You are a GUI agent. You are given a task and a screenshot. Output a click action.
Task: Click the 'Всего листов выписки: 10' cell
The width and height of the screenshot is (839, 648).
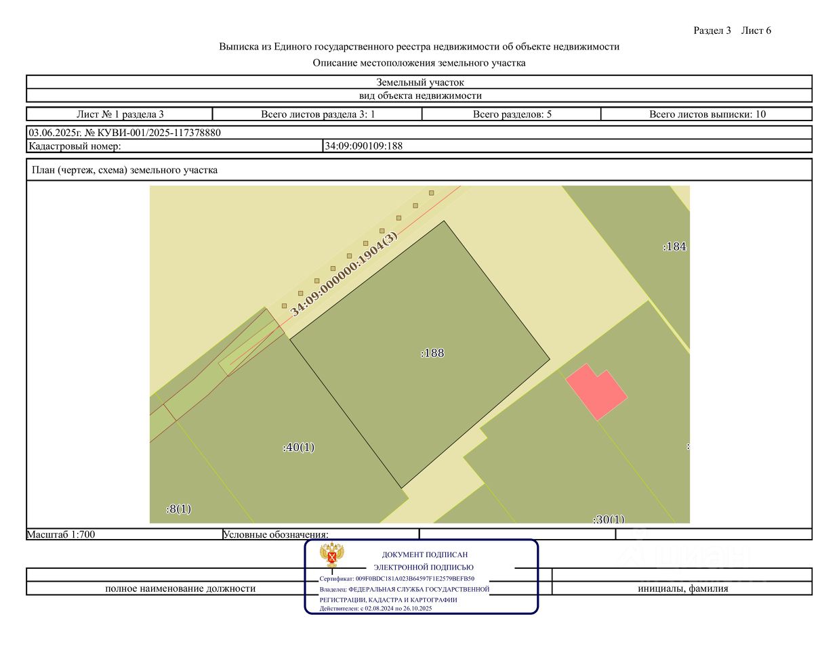pyautogui.click(x=707, y=114)
